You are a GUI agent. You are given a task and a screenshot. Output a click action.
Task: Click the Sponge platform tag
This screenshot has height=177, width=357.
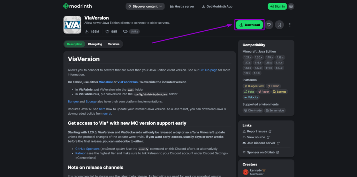pos(280,92)
